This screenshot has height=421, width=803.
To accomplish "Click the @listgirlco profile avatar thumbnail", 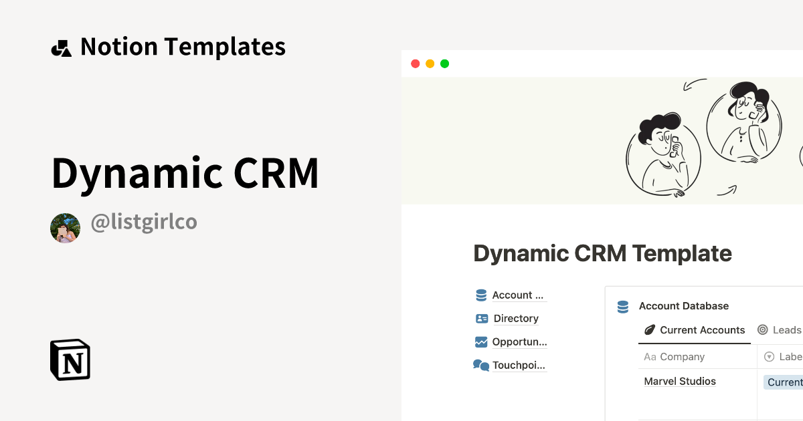I will (x=65, y=227).
